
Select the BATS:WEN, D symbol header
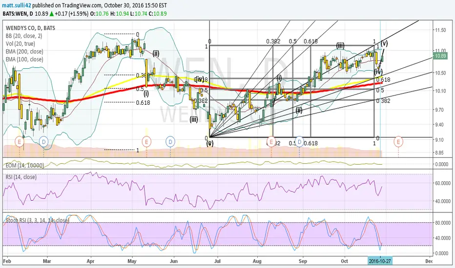tap(18, 14)
